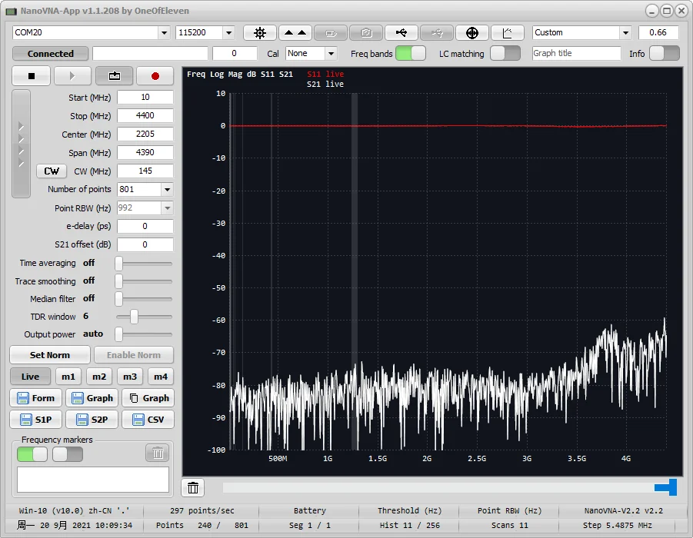
Task: Open settings with the gear icon
Action: pyautogui.click(x=260, y=33)
